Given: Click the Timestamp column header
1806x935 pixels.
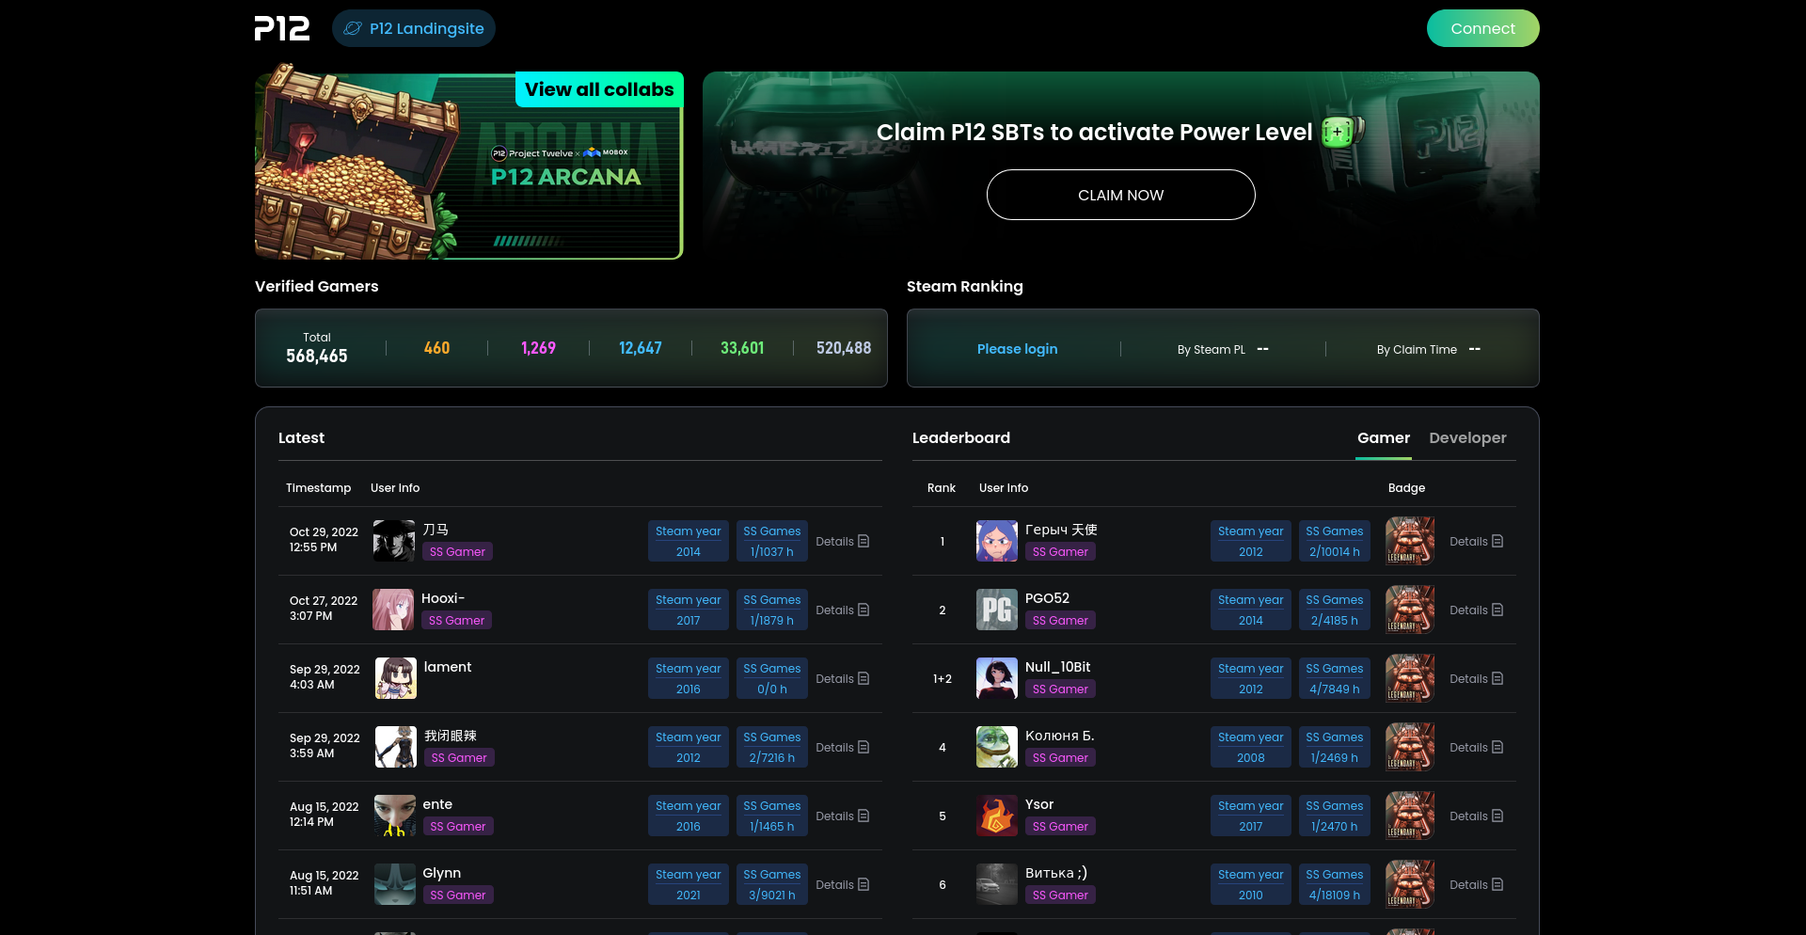Looking at the screenshot, I should pyautogui.click(x=318, y=487).
